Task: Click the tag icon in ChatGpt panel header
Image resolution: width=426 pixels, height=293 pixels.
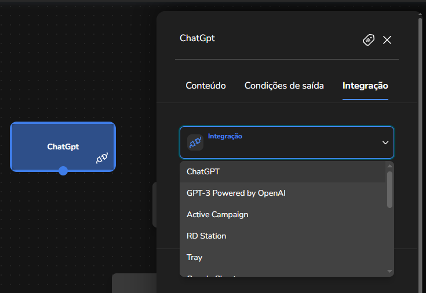Action: click(x=369, y=40)
